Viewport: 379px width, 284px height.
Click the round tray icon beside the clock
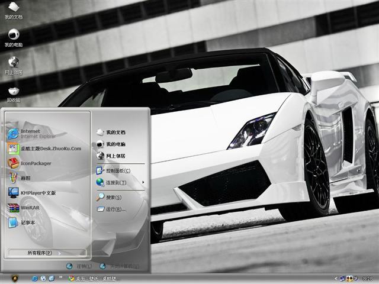click(x=355, y=279)
